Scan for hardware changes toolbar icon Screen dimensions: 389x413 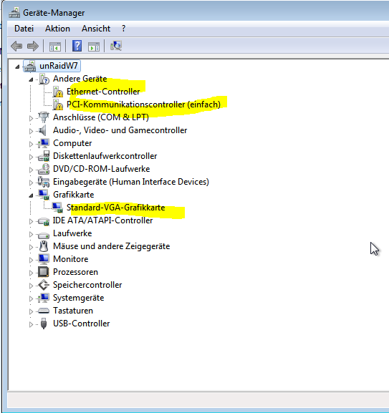[116, 46]
